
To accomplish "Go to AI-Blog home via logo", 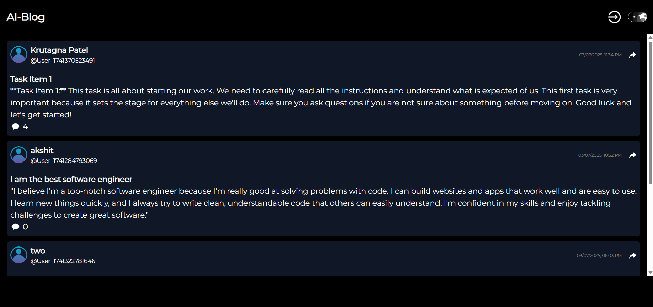I will 26,17.
